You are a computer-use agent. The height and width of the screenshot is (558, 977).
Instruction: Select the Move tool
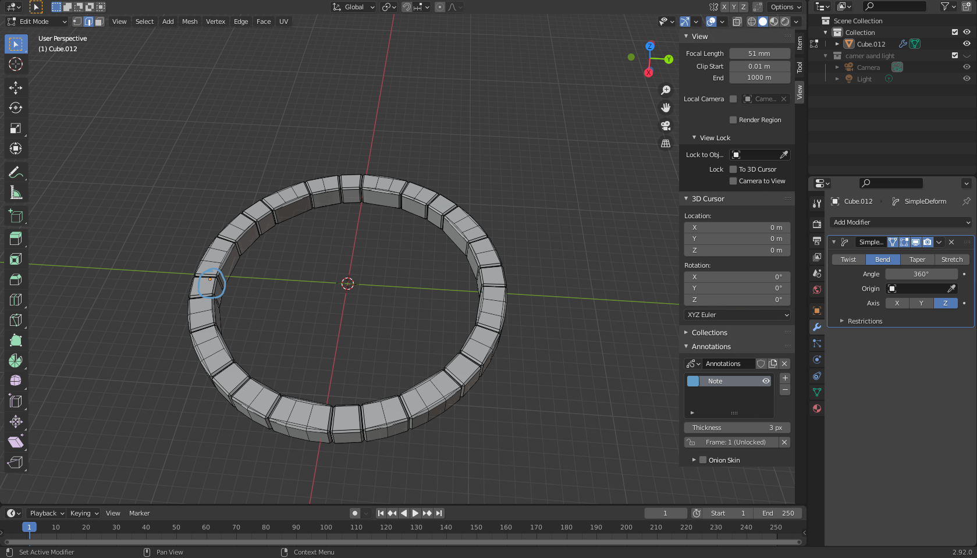(16, 88)
